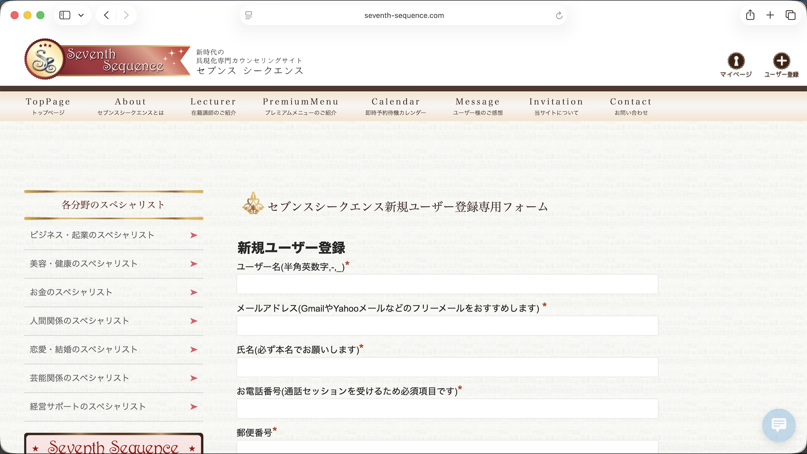
Task: Open 芸能関係のスペシャリスト link
Action: click(79, 378)
